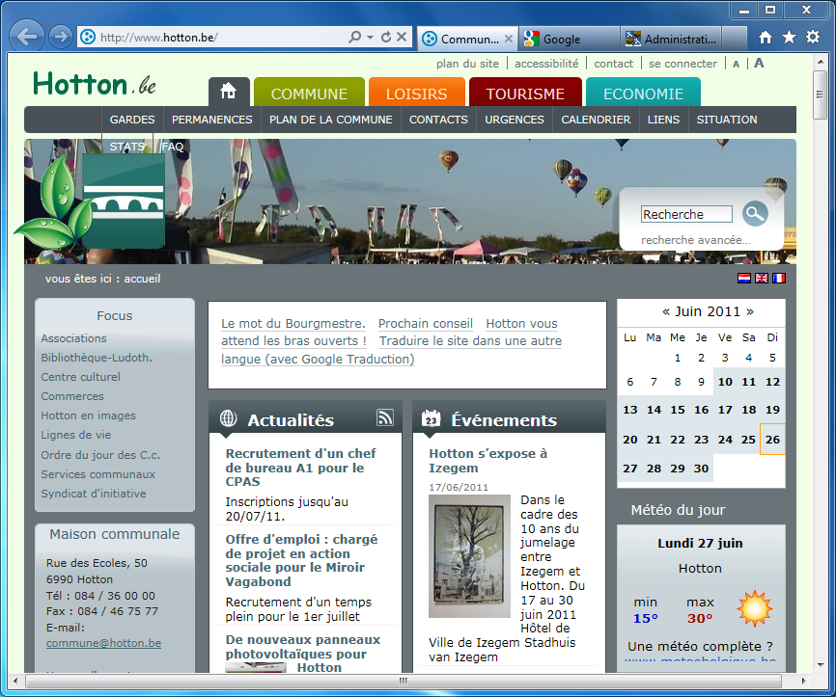
Task: Switch site language with the Dutch flag
Action: 744,279
